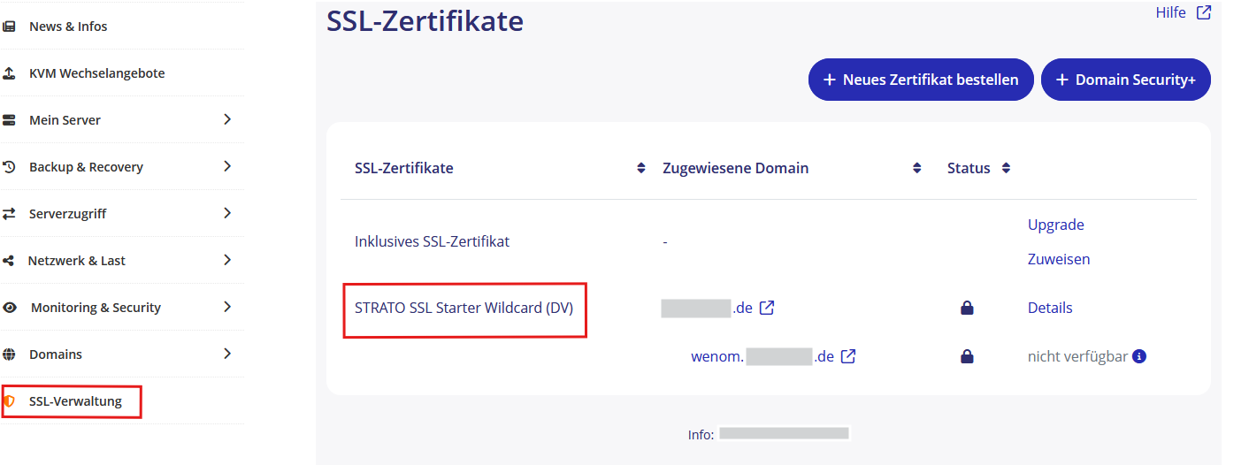Expand the Domains chevron
The width and height of the screenshot is (1249, 465).
point(227,354)
